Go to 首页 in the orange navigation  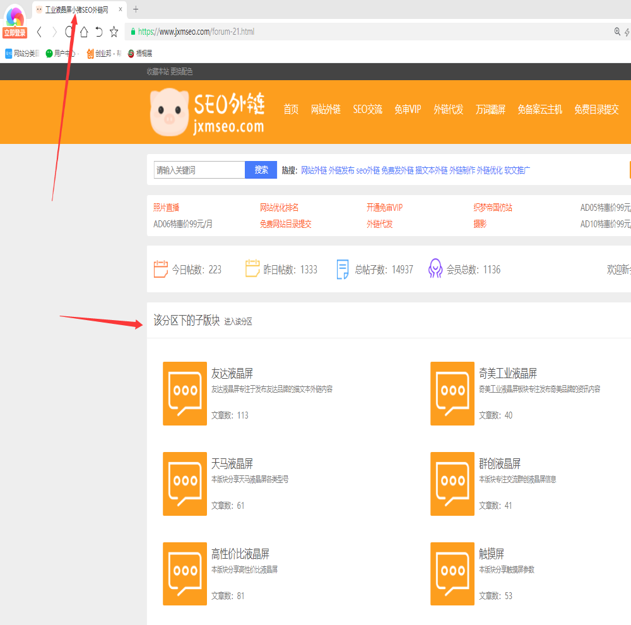coord(291,109)
